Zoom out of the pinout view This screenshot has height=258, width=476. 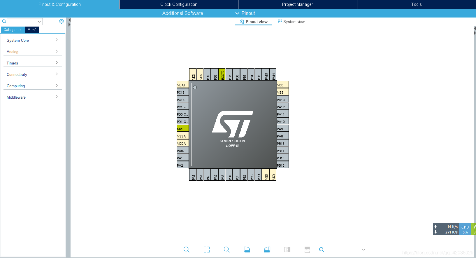(227, 250)
